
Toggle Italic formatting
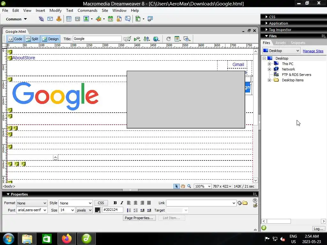tap(122, 203)
